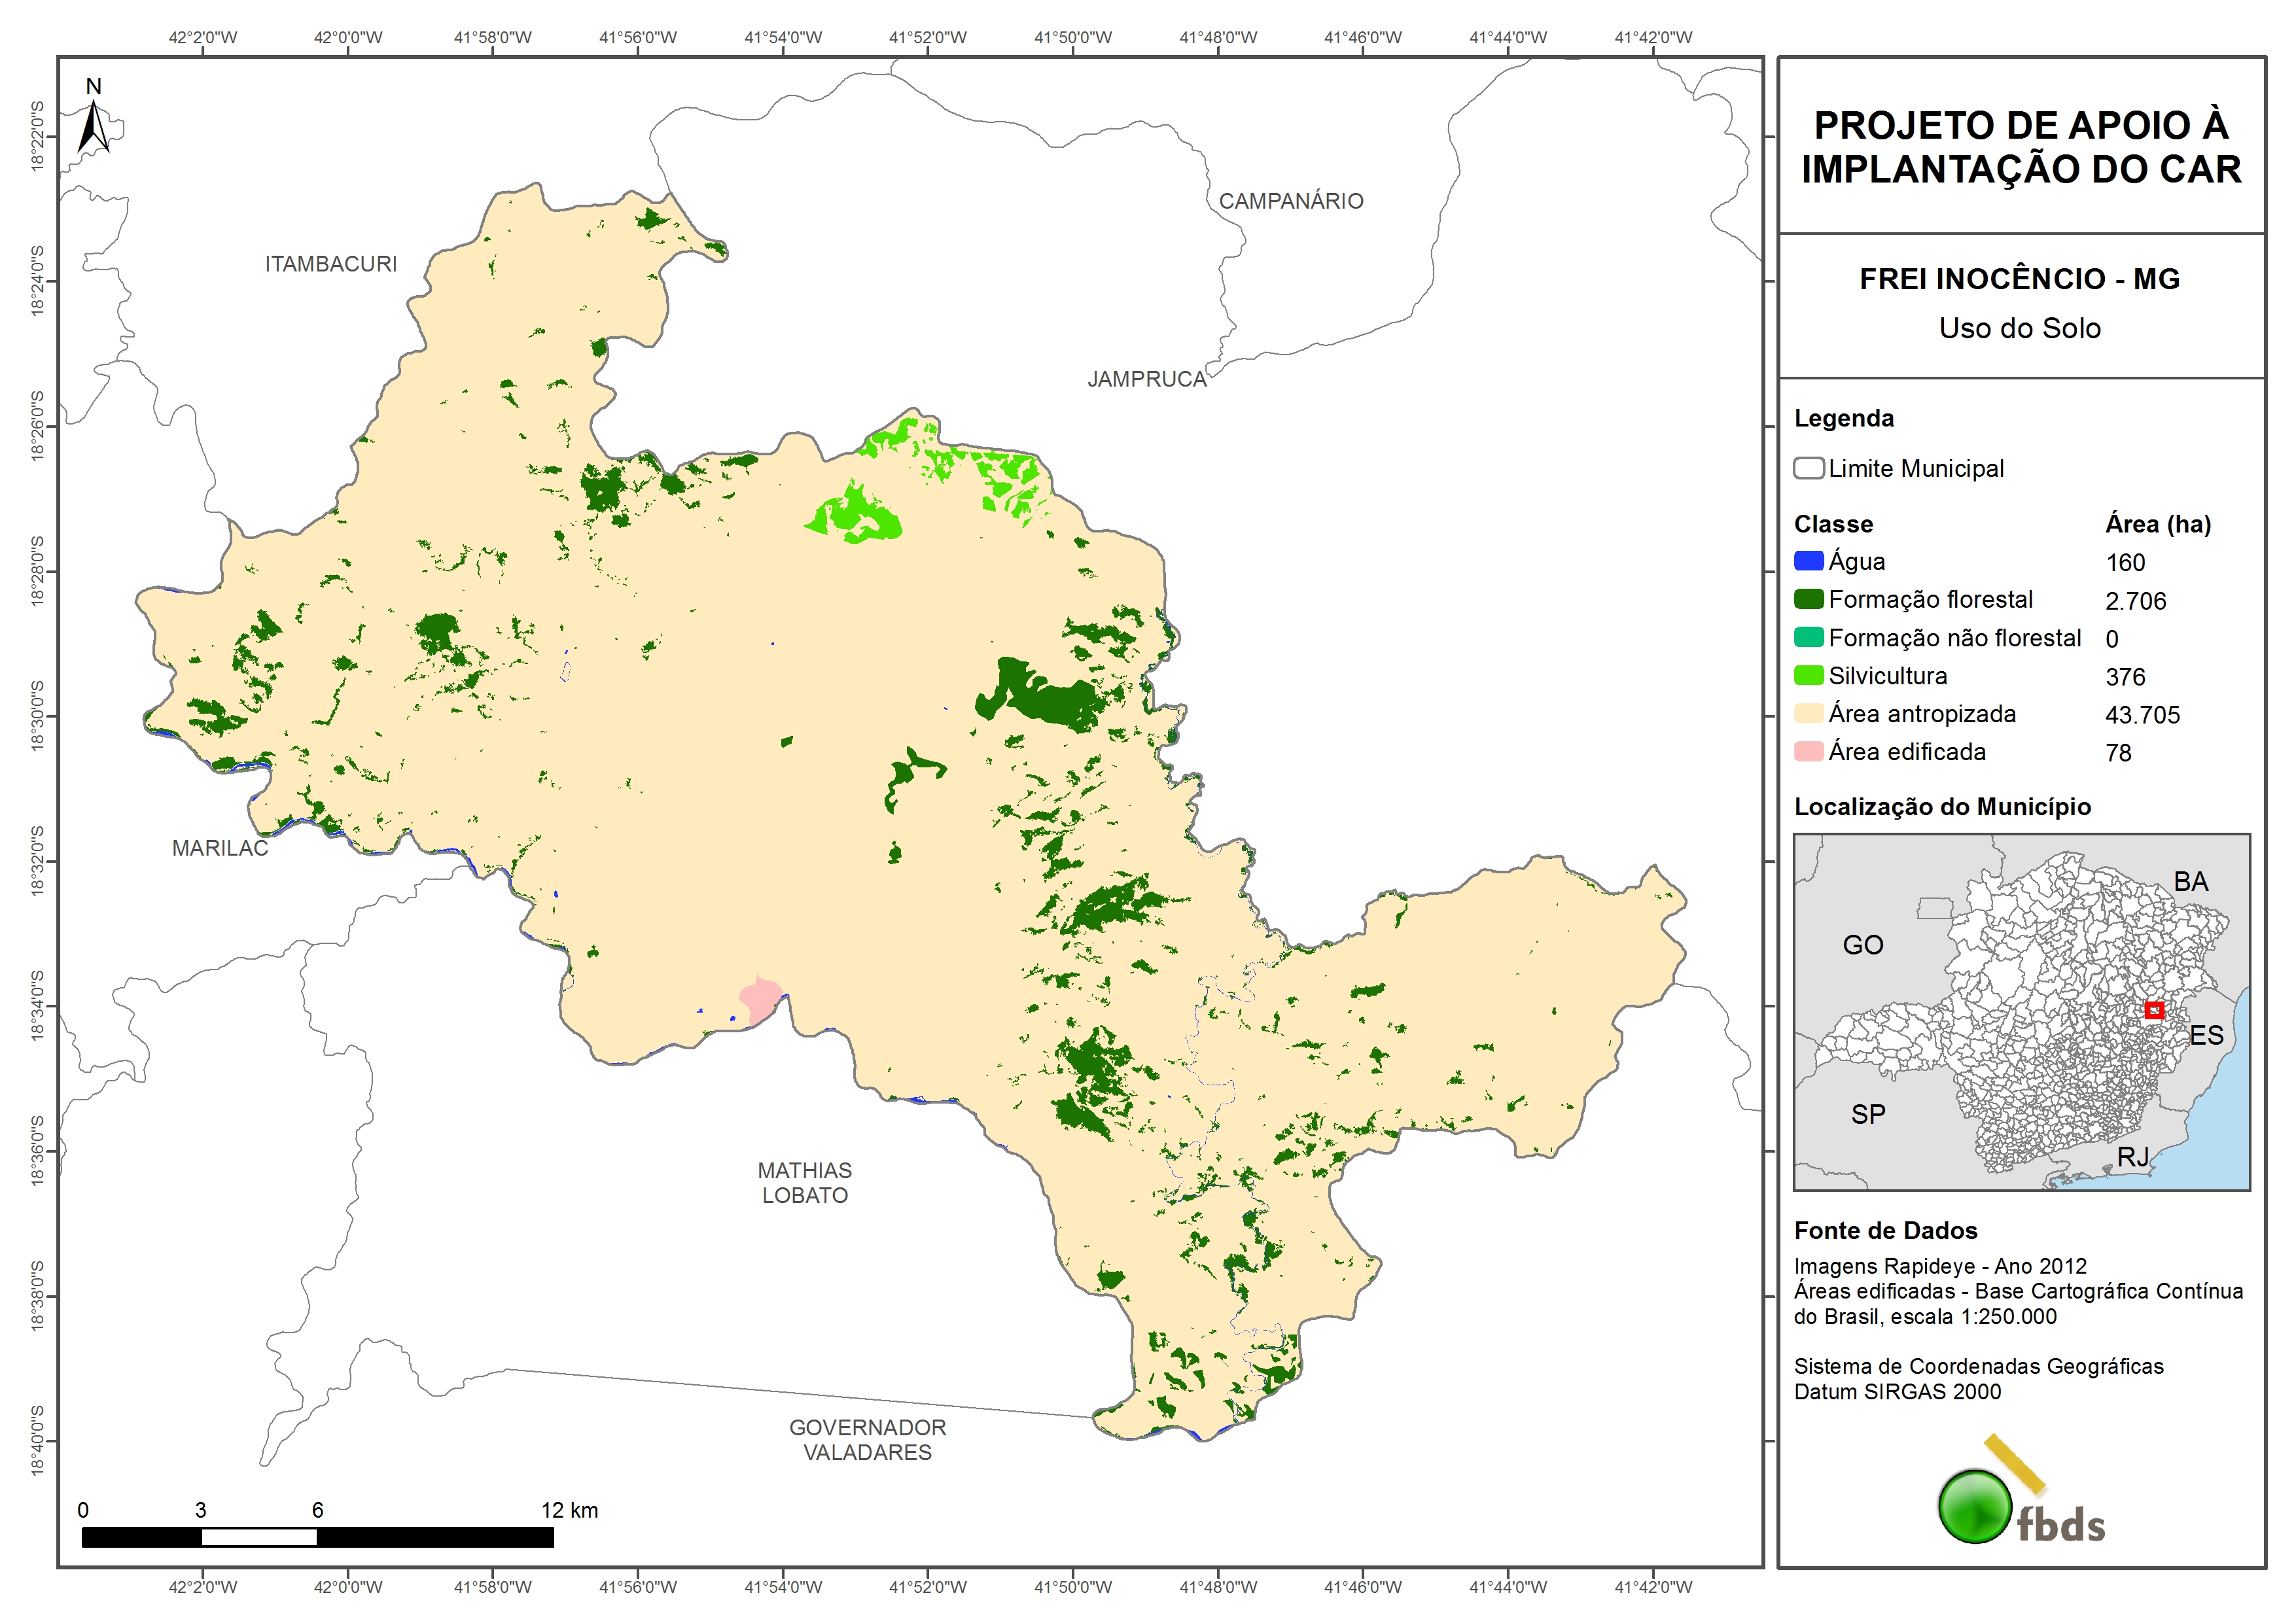Viewport: 2296px width, 1623px height.
Task: Click the ITAMBACURI municipality label
Action: [x=330, y=264]
